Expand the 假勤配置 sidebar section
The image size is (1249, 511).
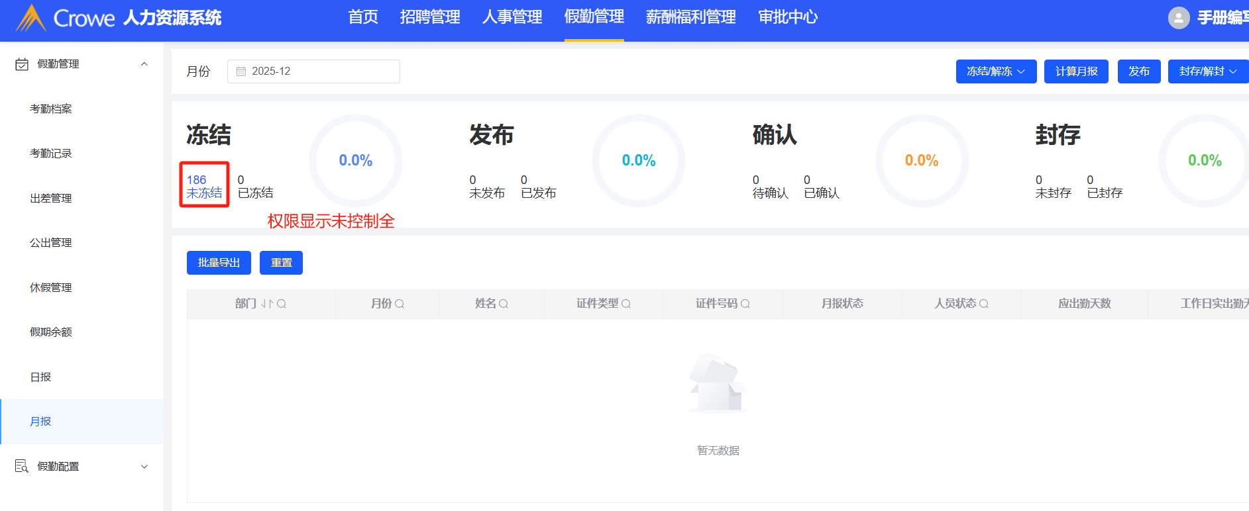pyautogui.click(x=144, y=467)
